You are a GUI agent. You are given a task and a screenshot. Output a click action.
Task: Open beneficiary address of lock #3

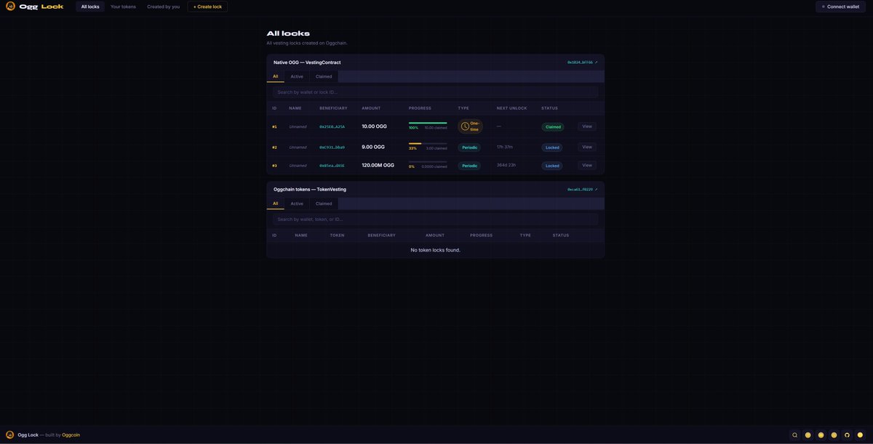click(332, 166)
